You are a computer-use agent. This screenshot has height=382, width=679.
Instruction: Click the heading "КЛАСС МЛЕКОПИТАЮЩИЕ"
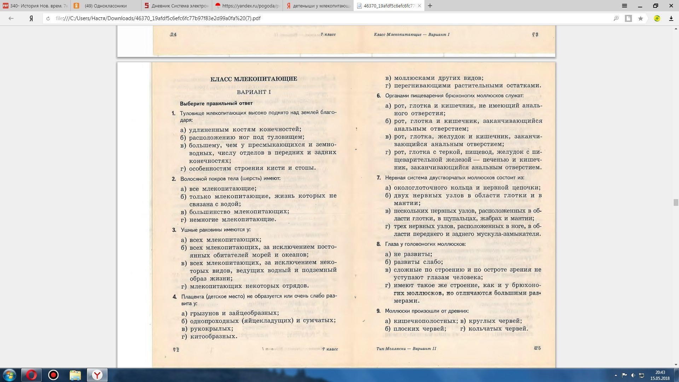pos(254,79)
